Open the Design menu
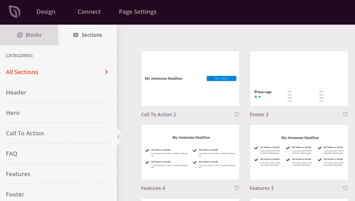Screen dimensions: 355x201 pyautogui.click(x=46, y=12)
